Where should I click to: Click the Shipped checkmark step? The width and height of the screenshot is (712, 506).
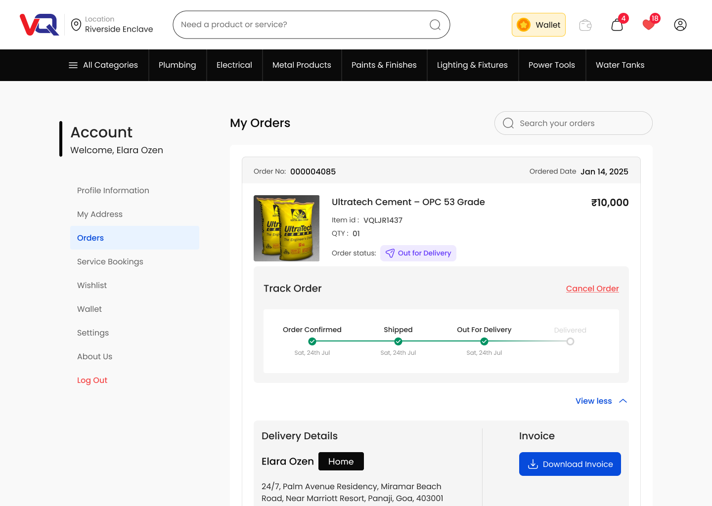click(398, 341)
